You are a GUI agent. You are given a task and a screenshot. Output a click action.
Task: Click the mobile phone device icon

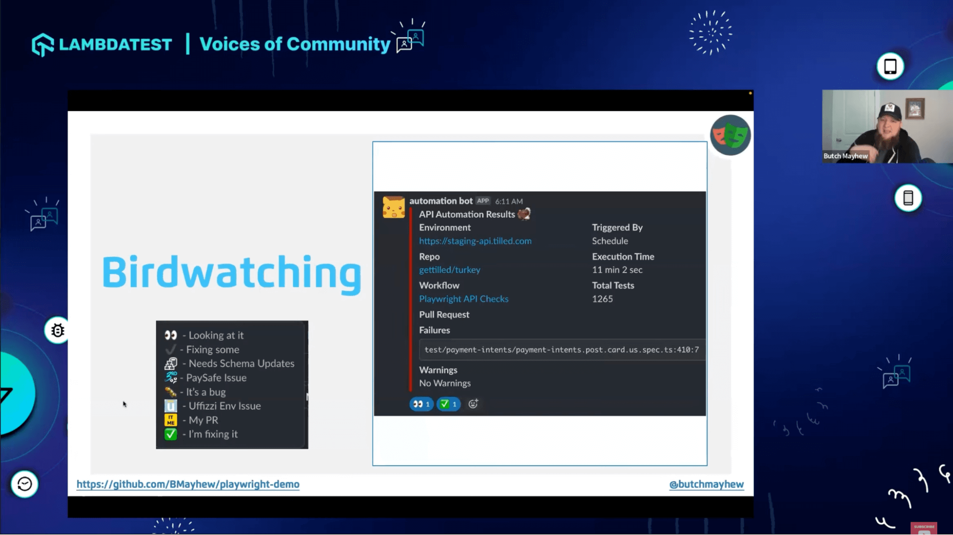[908, 198]
